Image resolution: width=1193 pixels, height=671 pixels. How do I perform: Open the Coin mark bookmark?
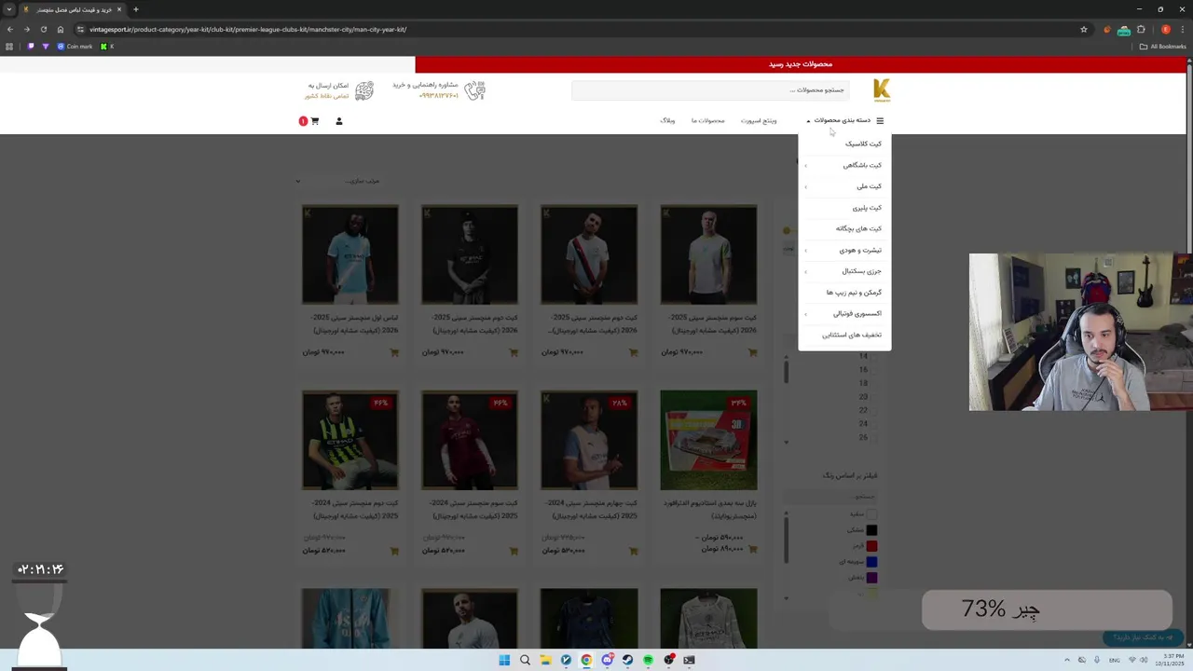(75, 46)
